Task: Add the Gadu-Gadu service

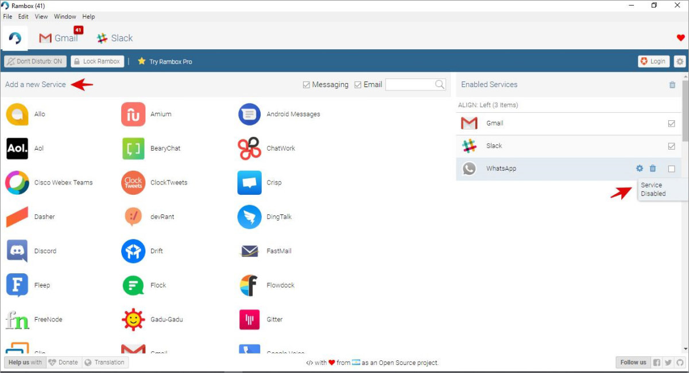Action: coord(152,320)
